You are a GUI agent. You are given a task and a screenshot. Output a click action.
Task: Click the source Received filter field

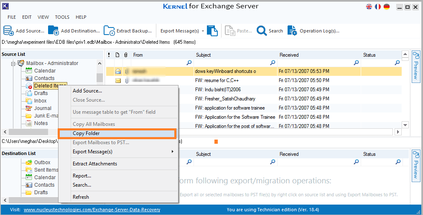point(319,62)
